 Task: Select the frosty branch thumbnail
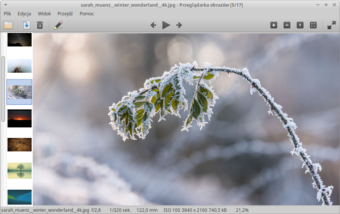(x=20, y=92)
